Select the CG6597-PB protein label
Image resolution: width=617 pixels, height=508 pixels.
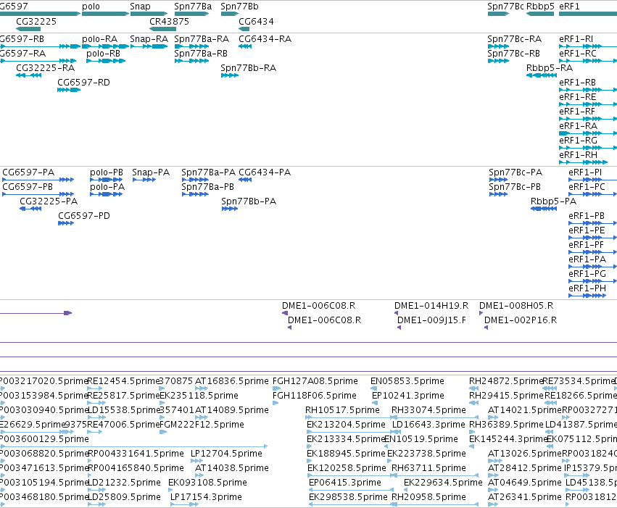click(28, 187)
